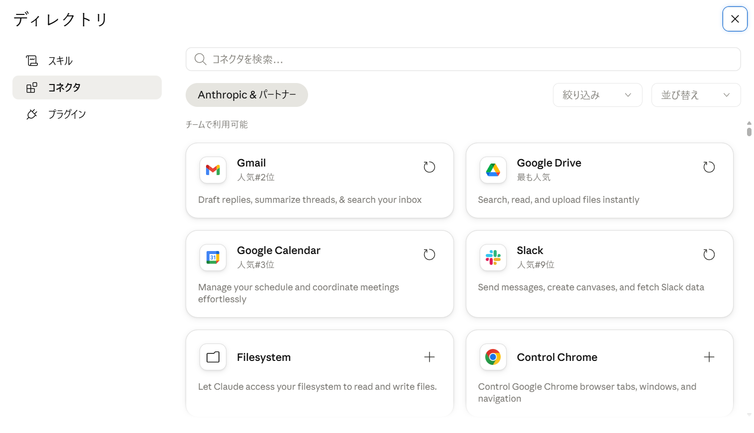The width and height of the screenshot is (754, 433).
Task: Click the Google Drive logo icon
Action: tap(493, 170)
